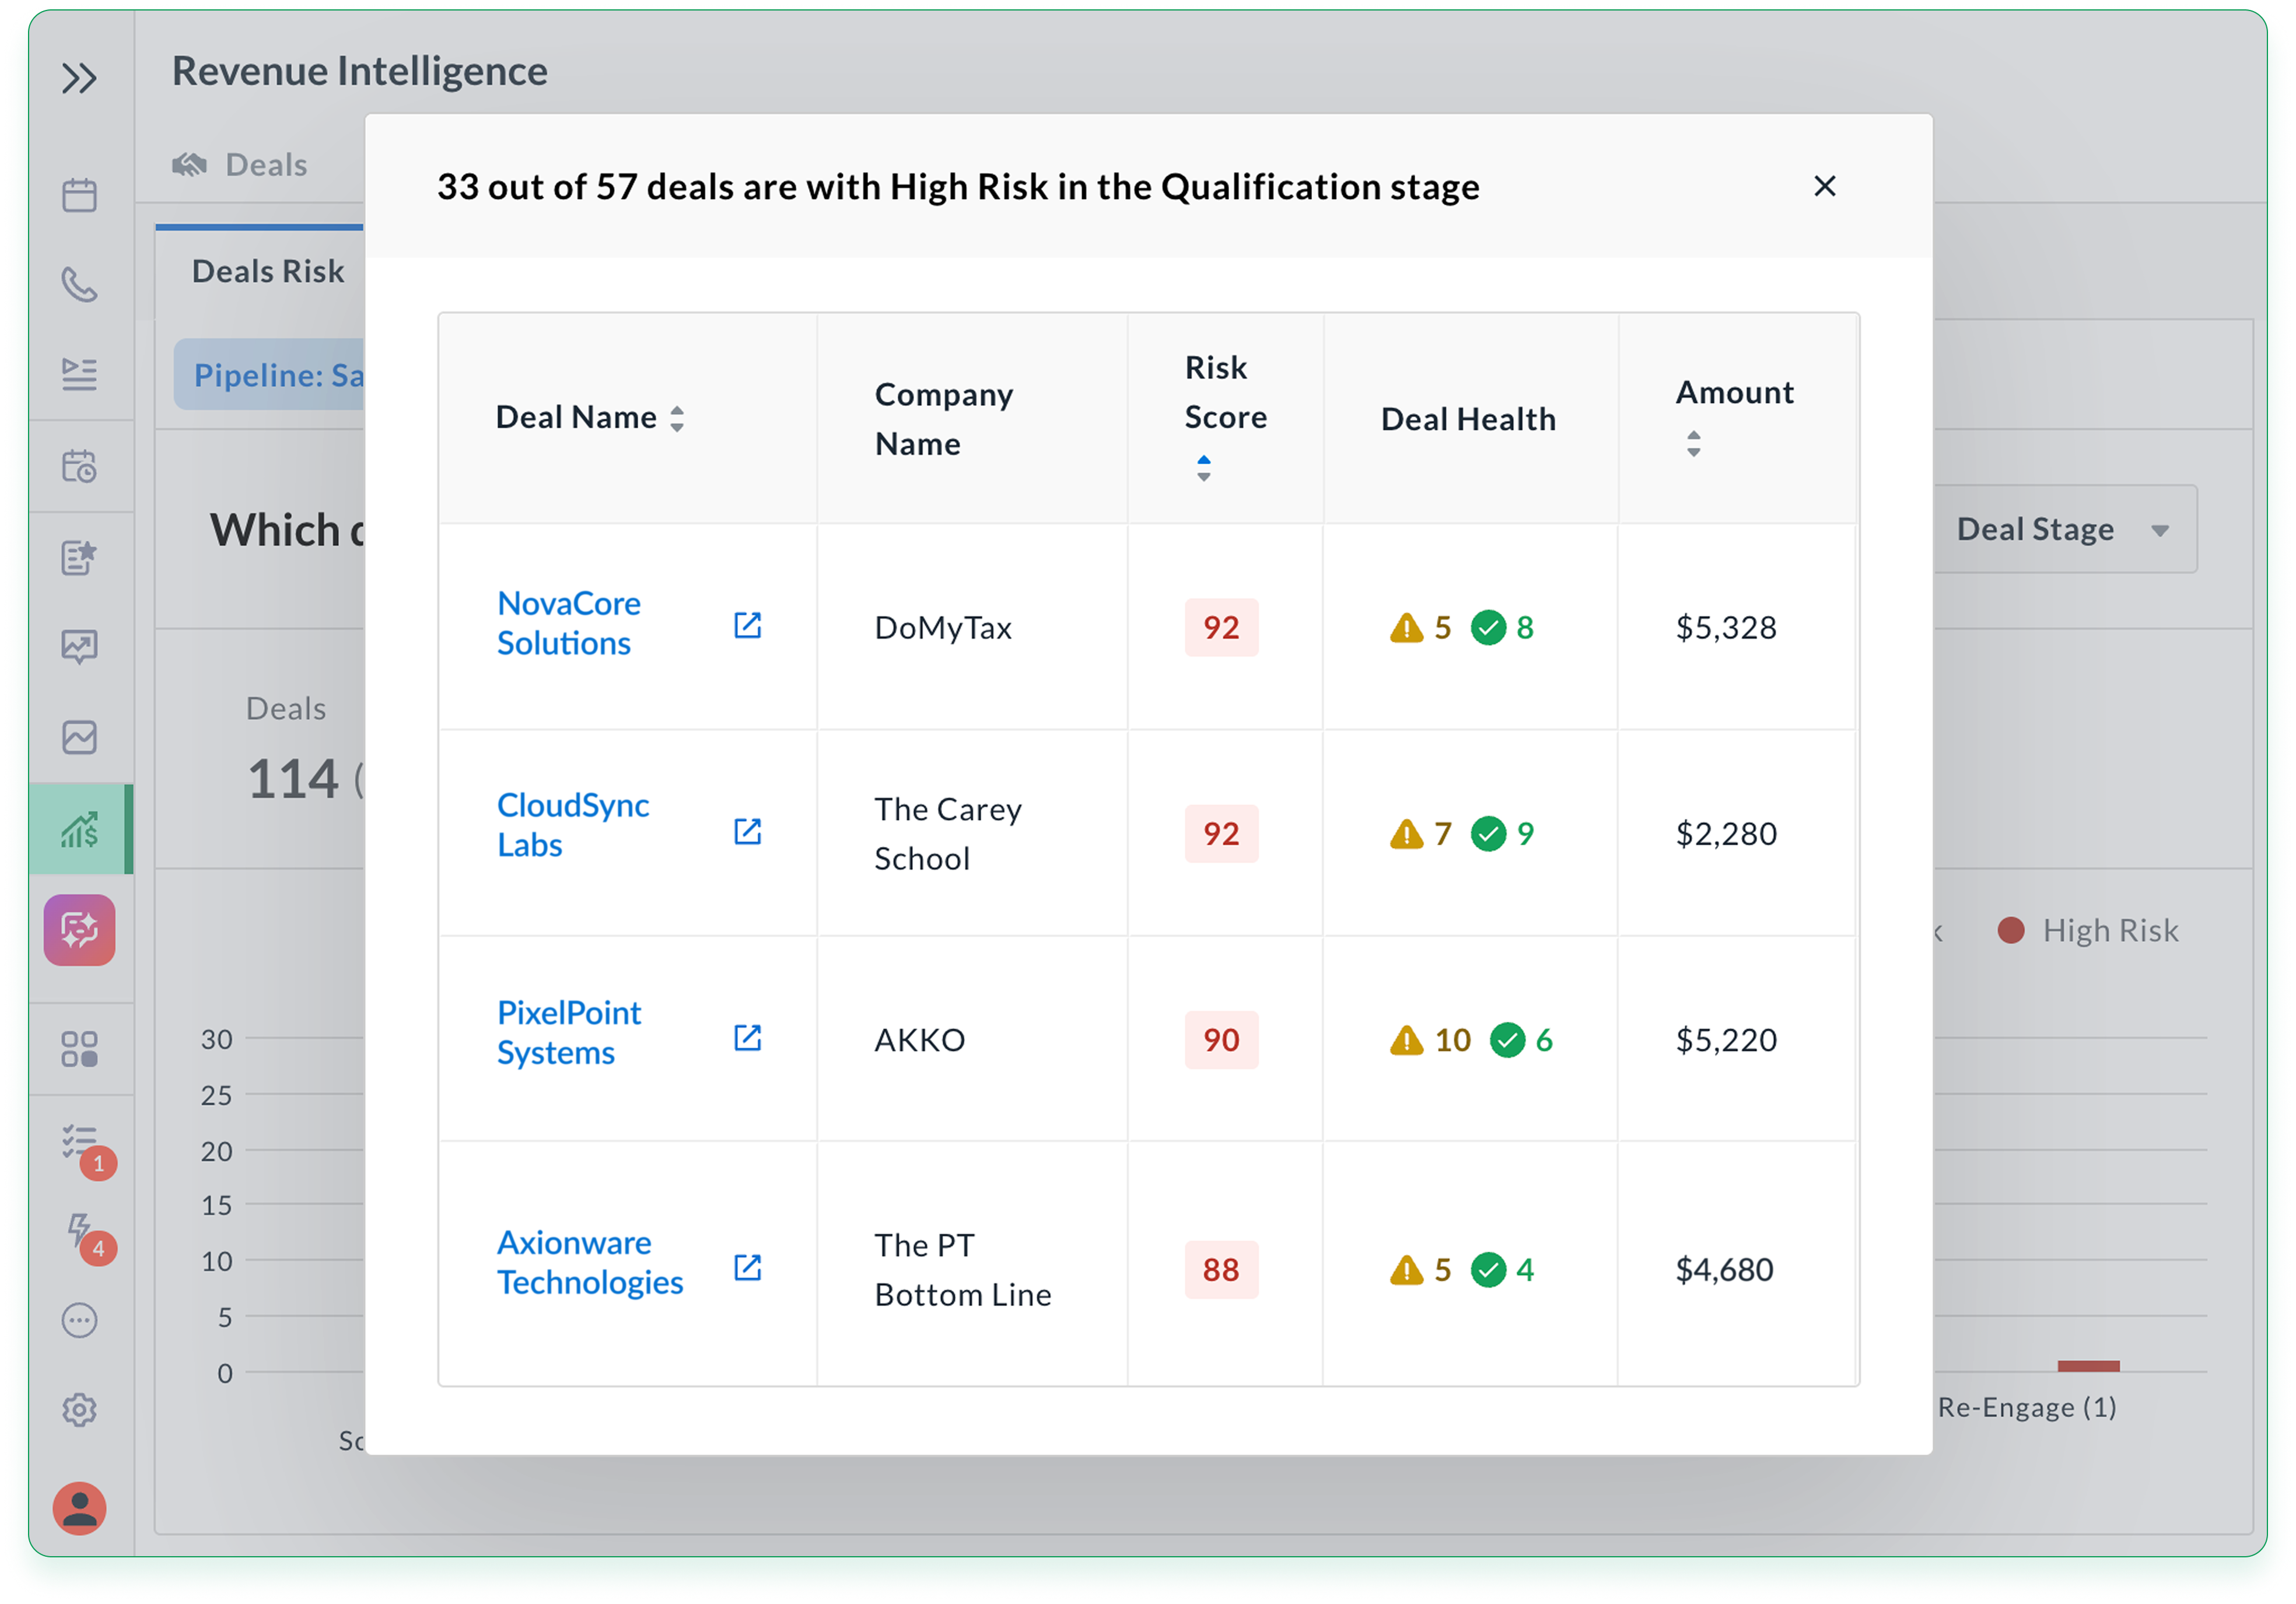Image resolution: width=2296 pixels, height=1604 pixels.
Task: Click risk score 90 for PixelPoint Systems
Action: [1221, 1040]
